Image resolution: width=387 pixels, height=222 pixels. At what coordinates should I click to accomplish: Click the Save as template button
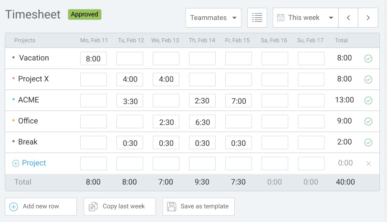199,206
